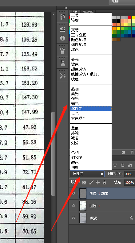The width and height of the screenshot is (135, 243).
Task: Select 实色混合 blend mode
Action: point(91,118)
